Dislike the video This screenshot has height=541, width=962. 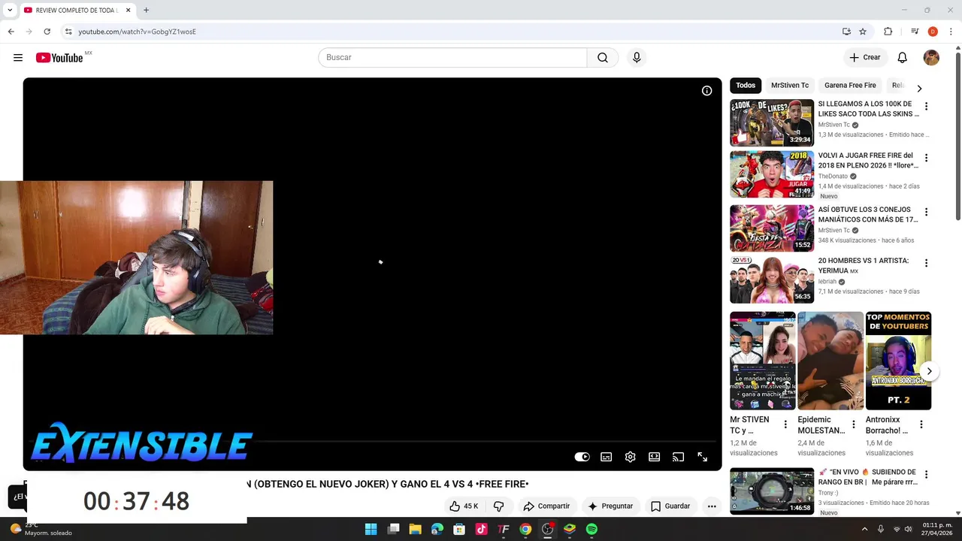click(x=498, y=506)
